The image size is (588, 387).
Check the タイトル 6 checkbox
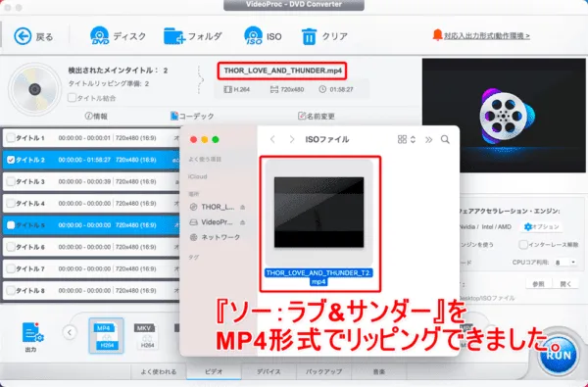click(x=11, y=247)
